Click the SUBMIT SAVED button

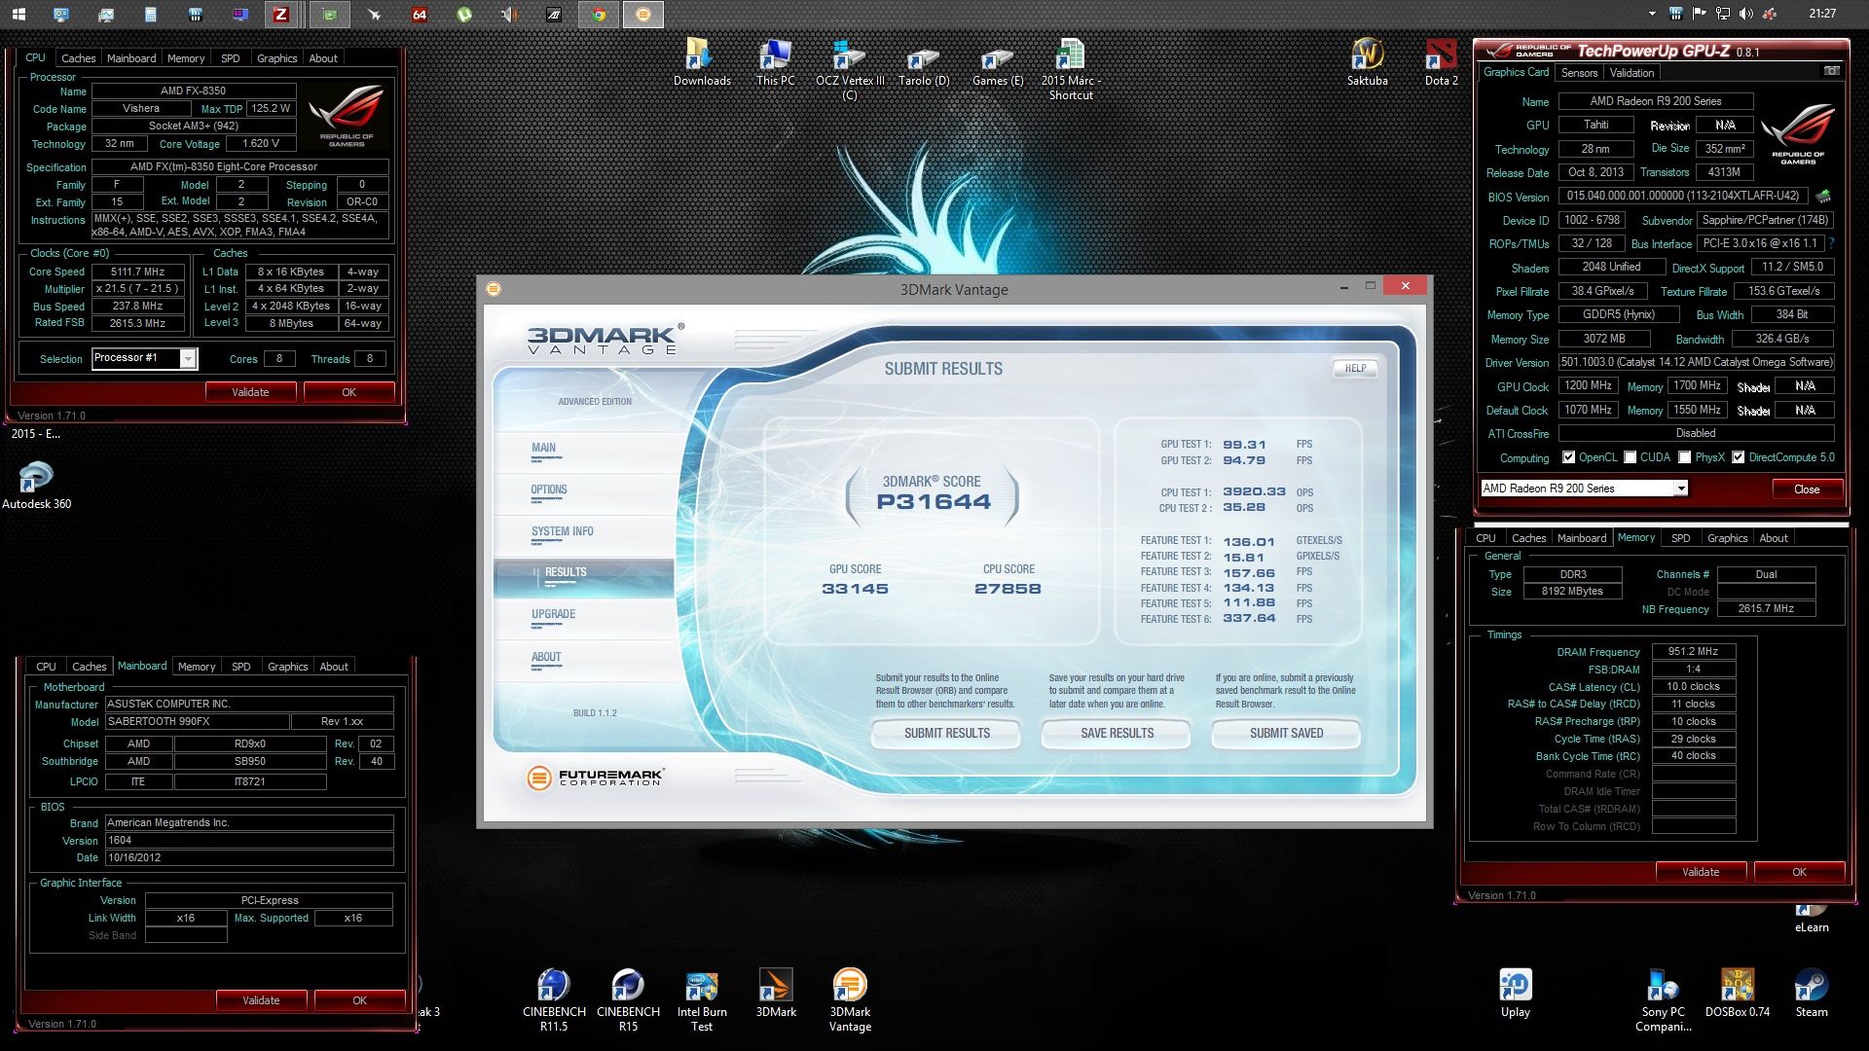[1286, 734]
